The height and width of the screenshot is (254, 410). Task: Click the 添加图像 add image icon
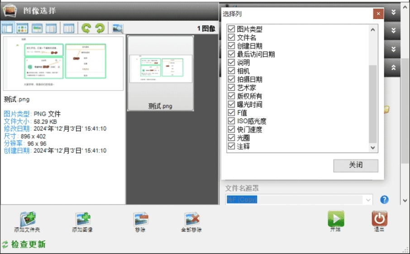[83, 219]
